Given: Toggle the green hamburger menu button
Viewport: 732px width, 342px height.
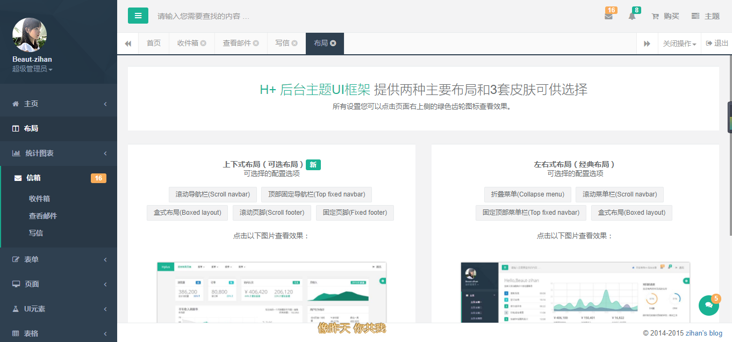Looking at the screenshot, I should 138,16.
